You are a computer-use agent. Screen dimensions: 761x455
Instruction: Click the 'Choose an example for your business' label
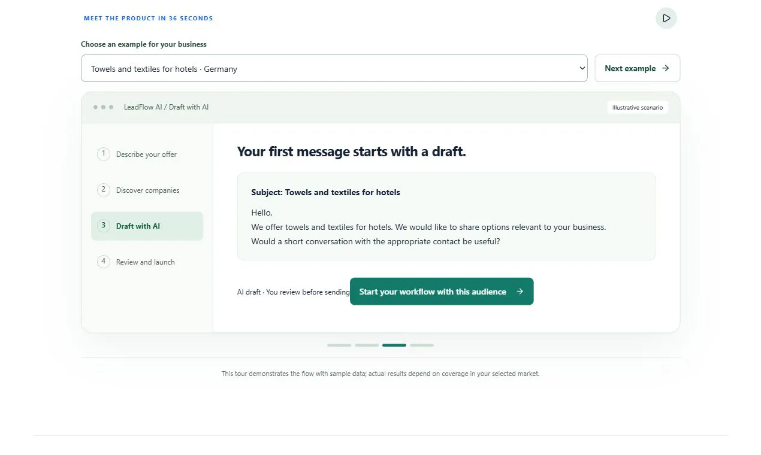(x=144, y=44)
